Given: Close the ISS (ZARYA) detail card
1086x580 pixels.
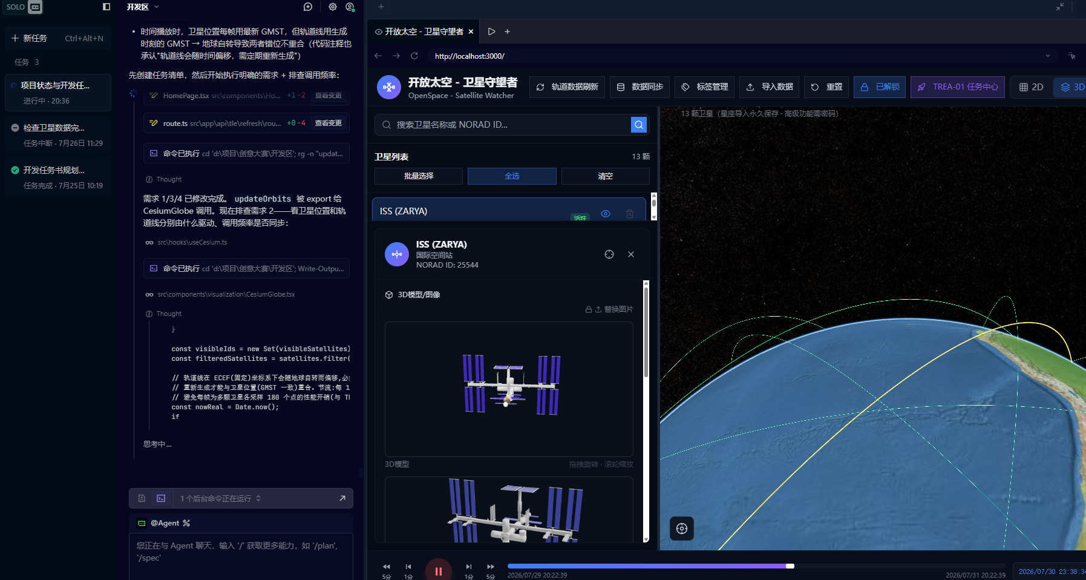Looking at the screenshot, I should 631,254.
